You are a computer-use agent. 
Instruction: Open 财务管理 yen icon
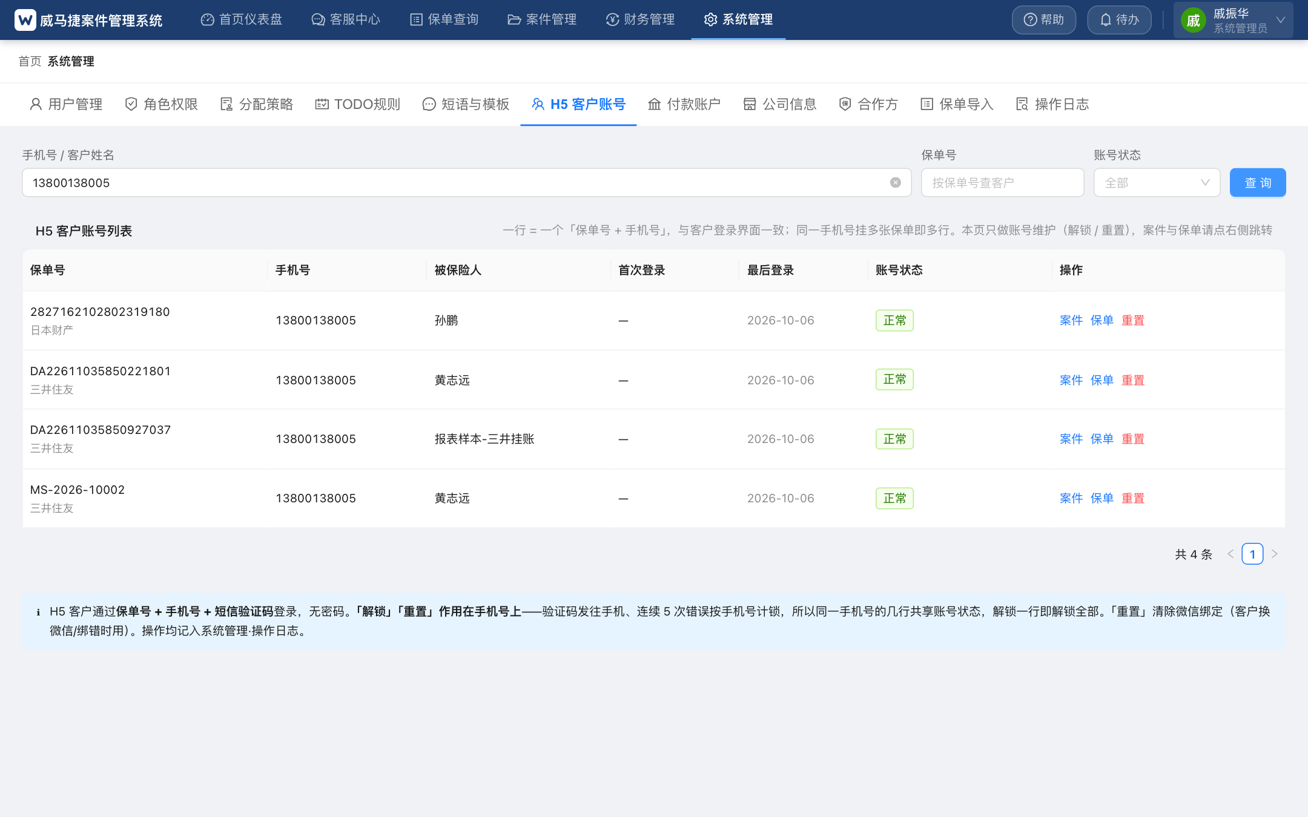(612, 20)
